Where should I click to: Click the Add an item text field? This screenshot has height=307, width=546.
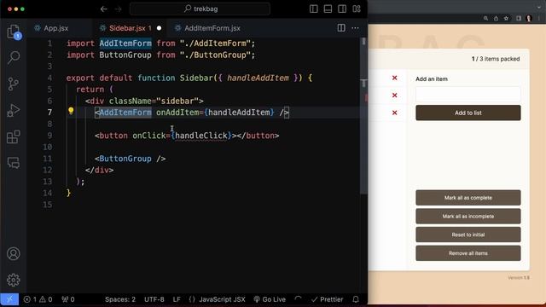point(468,95)
